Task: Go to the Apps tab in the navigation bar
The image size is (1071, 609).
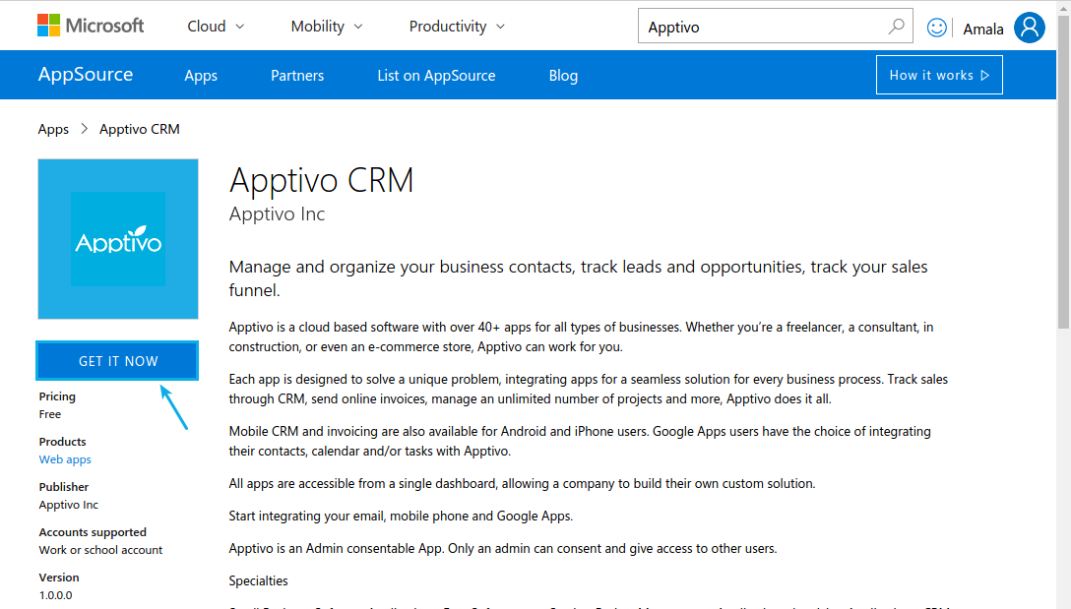Action: coord(201,76)
